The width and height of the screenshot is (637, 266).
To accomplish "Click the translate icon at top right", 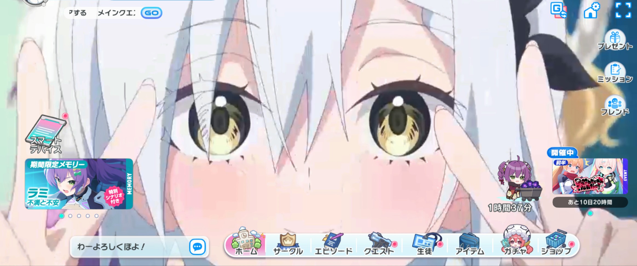I will tap(558, 10).
